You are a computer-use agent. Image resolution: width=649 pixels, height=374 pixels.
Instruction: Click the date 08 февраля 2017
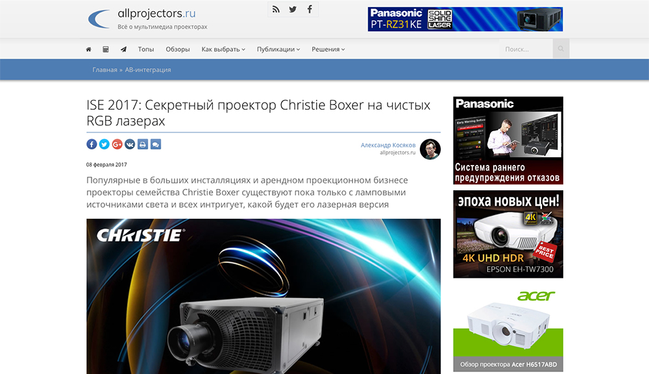tap(106, 164)
